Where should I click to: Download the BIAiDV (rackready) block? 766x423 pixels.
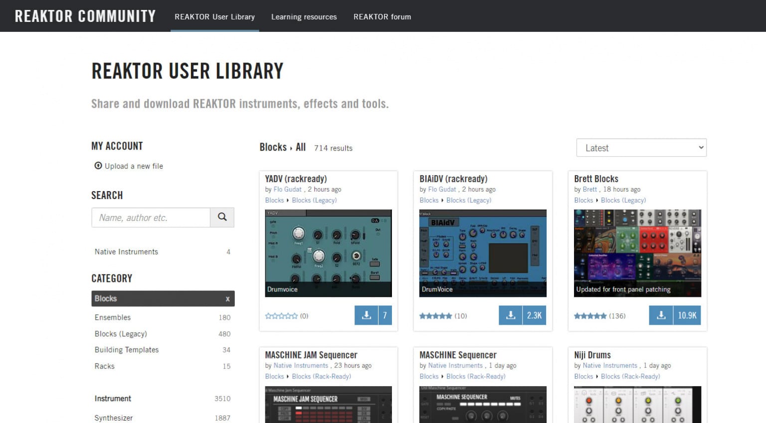point(511,315)
